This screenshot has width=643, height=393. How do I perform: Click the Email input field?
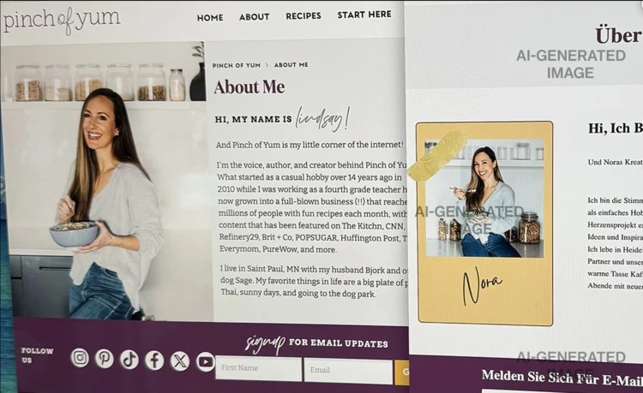pyautogui.click(x=348, y=372)
